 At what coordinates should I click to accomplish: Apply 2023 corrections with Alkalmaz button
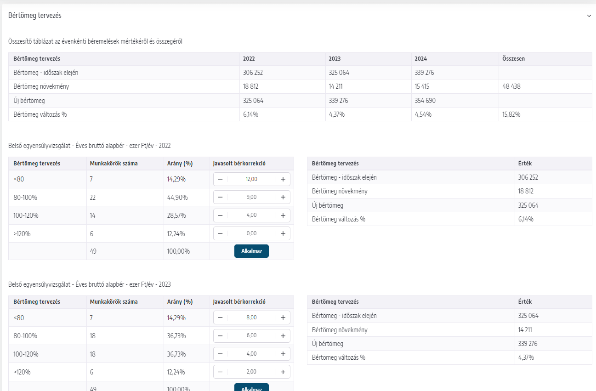click(x=251, y=387)
